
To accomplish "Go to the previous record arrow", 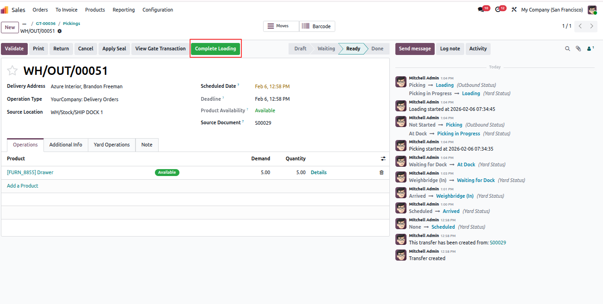I will coord(580,26).
